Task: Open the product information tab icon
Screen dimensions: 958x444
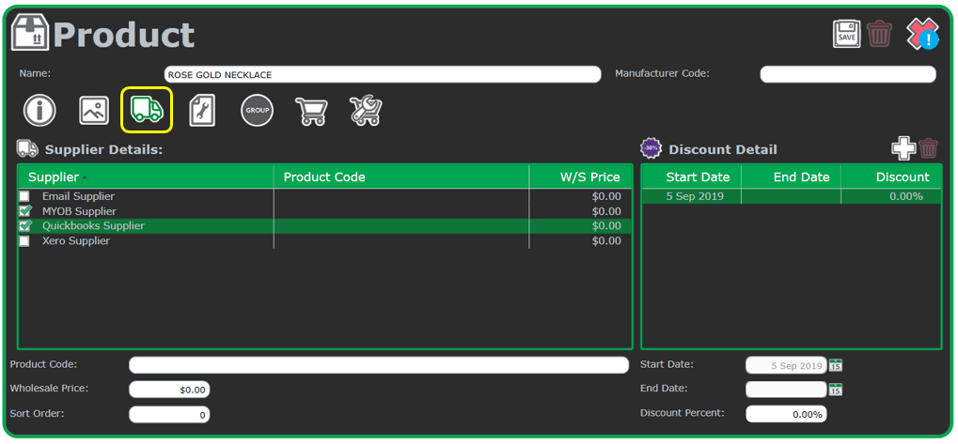Action: 39,111
